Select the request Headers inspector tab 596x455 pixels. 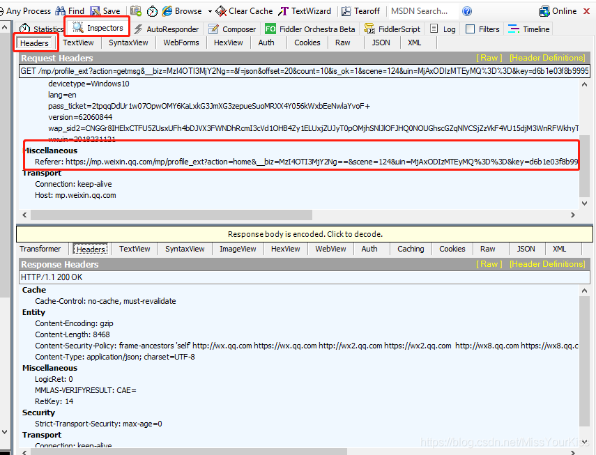click(34, 43)
